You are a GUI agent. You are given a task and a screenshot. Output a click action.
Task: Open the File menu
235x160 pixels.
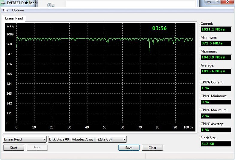pyautogui.click(x=6, y=10)
